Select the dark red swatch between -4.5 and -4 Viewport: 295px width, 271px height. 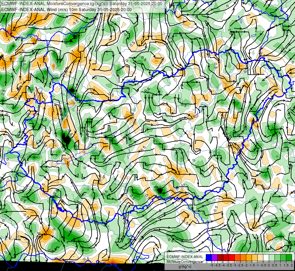pos(220,258)
